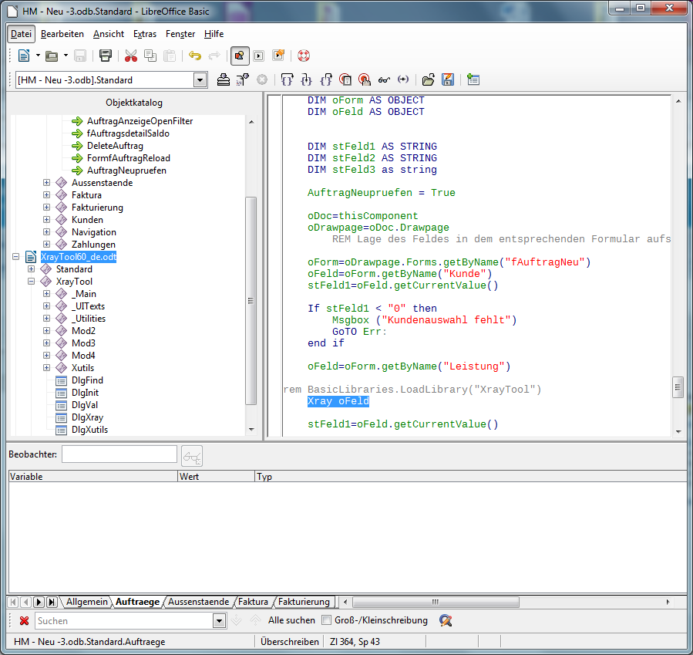The height and width of the screenshot is (655, 693).
Task: Click the Alle suchen button
Action: [291, 620]
